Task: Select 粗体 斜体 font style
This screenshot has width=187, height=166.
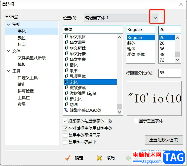Action: [x=136, y=55]
